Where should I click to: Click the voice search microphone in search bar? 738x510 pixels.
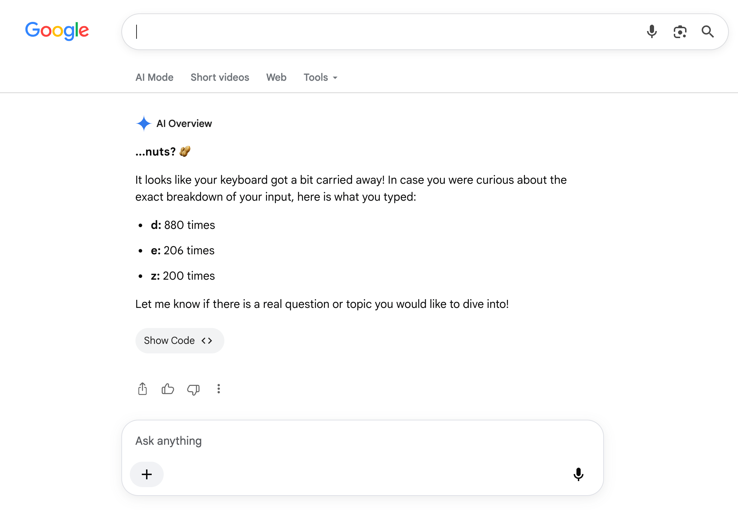coord(652,32)
